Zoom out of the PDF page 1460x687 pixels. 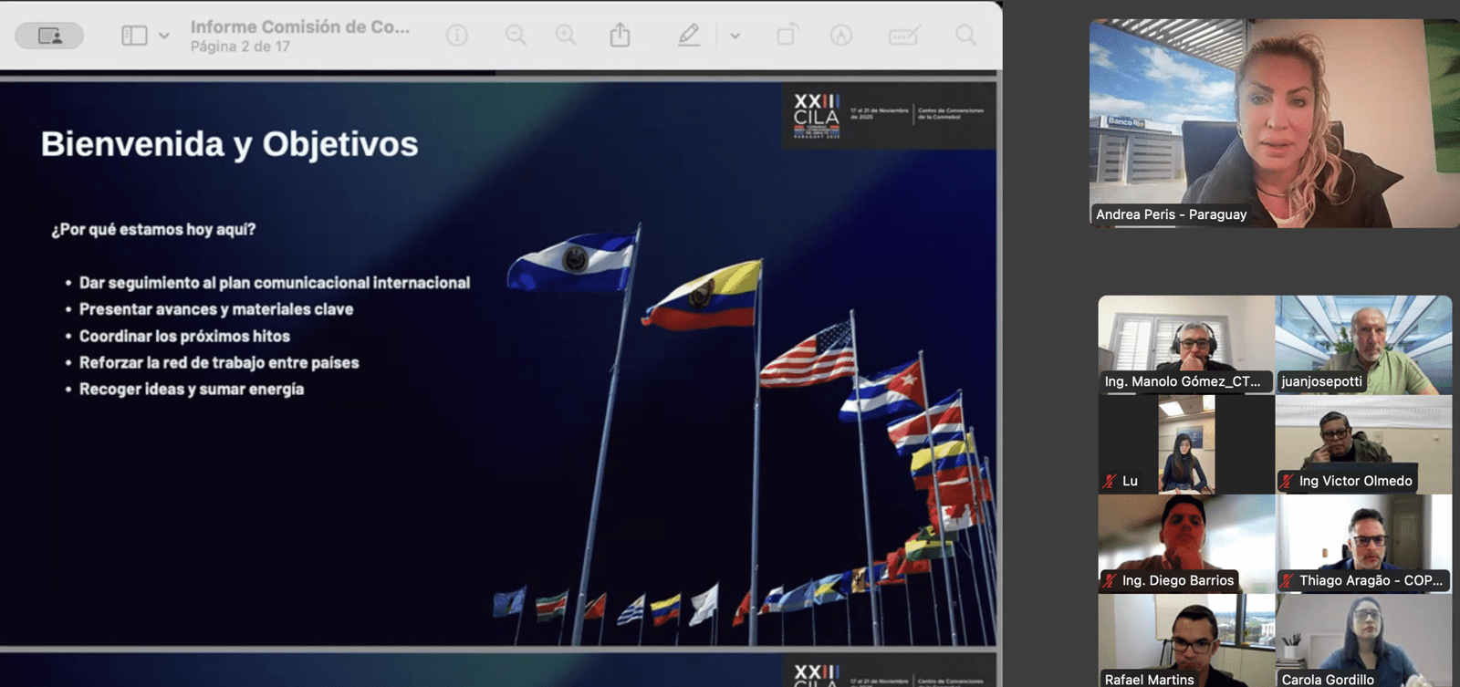(516, 36)
